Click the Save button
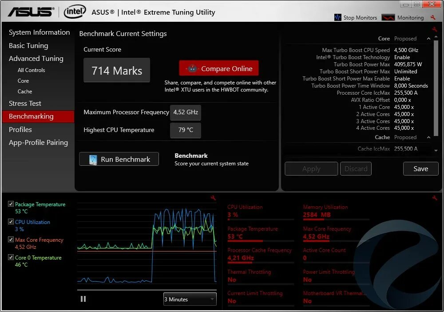Screen dimensions: 444x312 click(421, 169)
